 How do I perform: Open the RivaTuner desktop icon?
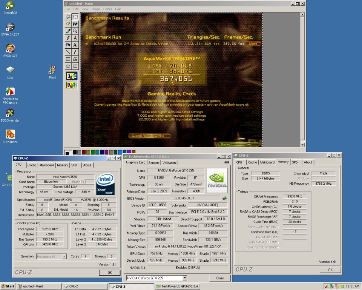coord(10,137)
